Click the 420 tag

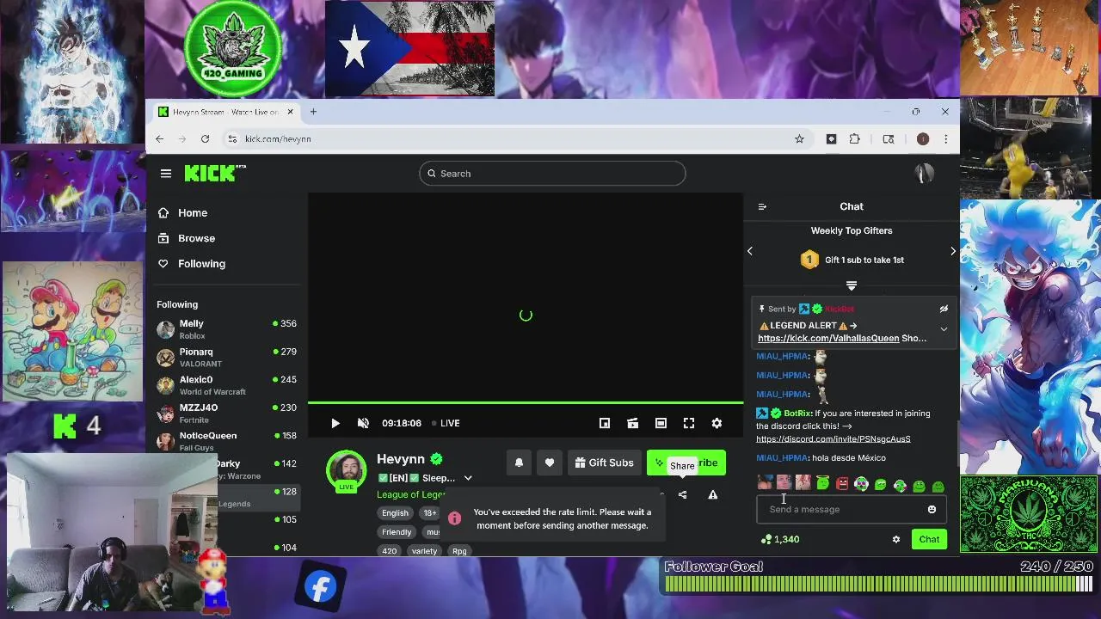pos(390,551)
